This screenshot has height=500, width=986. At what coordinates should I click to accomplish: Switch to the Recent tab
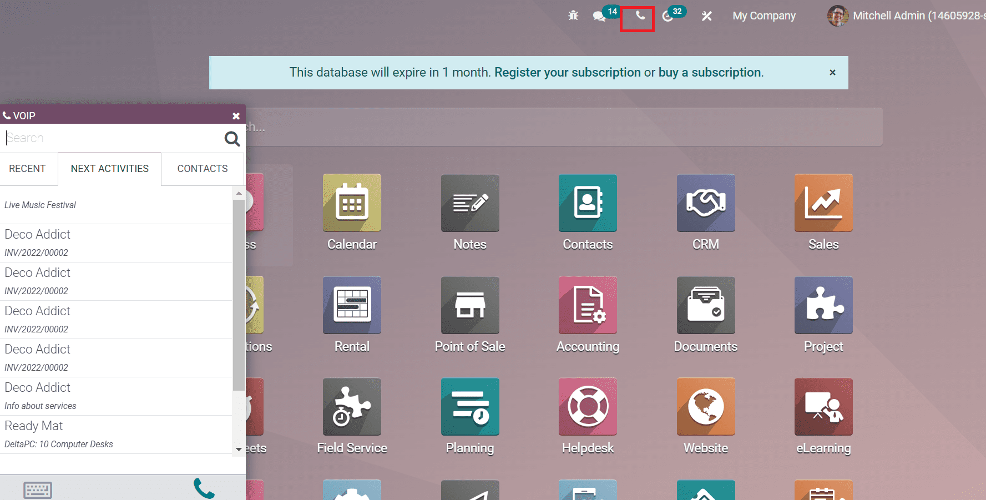(x=27, y=169)
